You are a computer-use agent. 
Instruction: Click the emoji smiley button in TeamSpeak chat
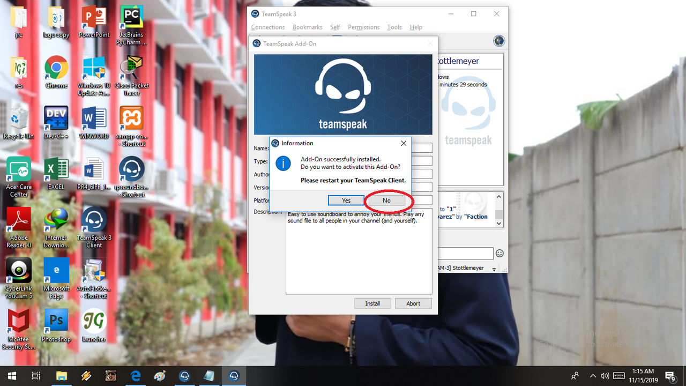(499, 253)
